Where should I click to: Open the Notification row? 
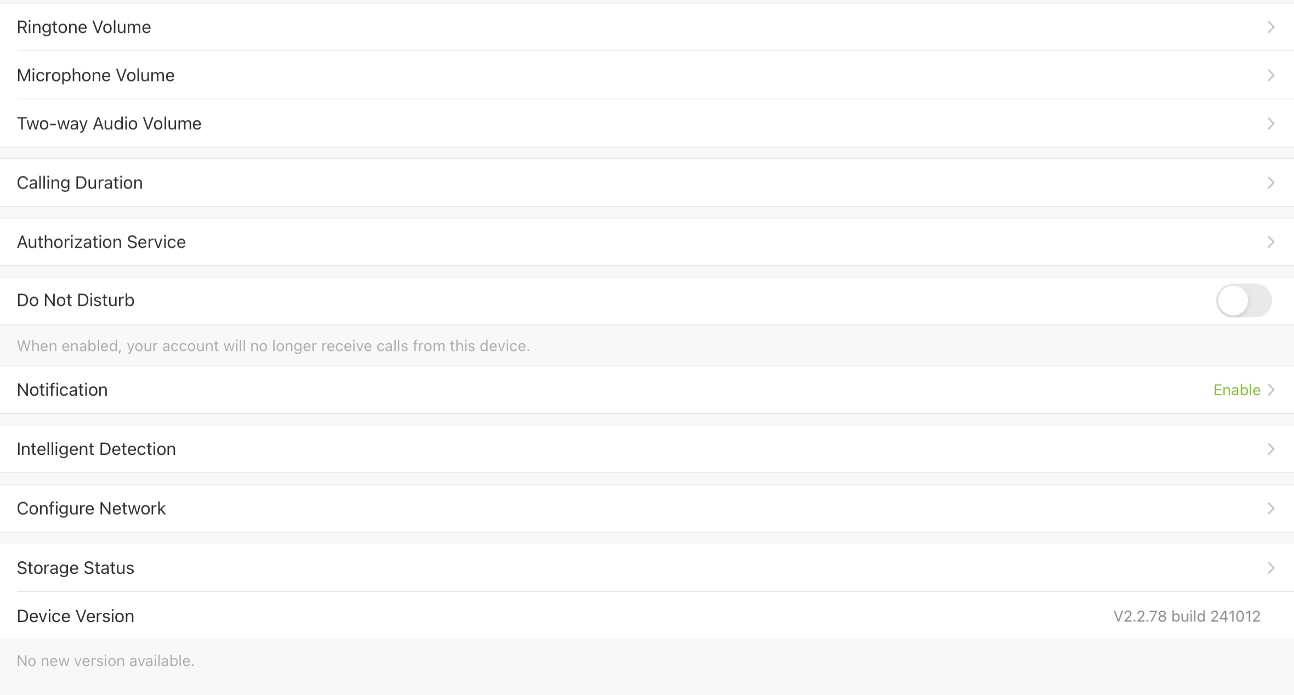pos(63,390)
